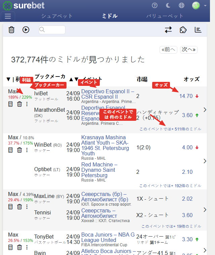Open Северсталь (бр) – Автомобилист (бр) event
The height and width of the screenshot is (255, 215).
point(105,197)
